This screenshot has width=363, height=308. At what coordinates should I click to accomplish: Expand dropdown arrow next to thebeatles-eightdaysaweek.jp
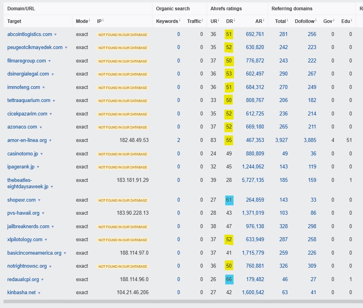point(52,187)
